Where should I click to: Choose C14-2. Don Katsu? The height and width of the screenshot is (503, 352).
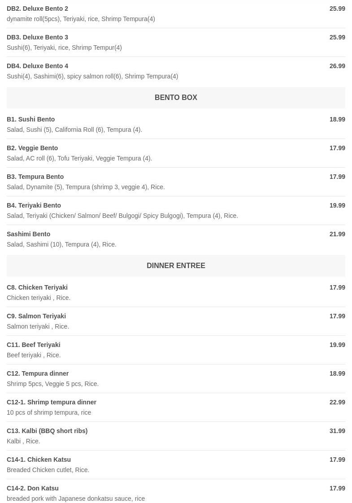pos(33,489)
